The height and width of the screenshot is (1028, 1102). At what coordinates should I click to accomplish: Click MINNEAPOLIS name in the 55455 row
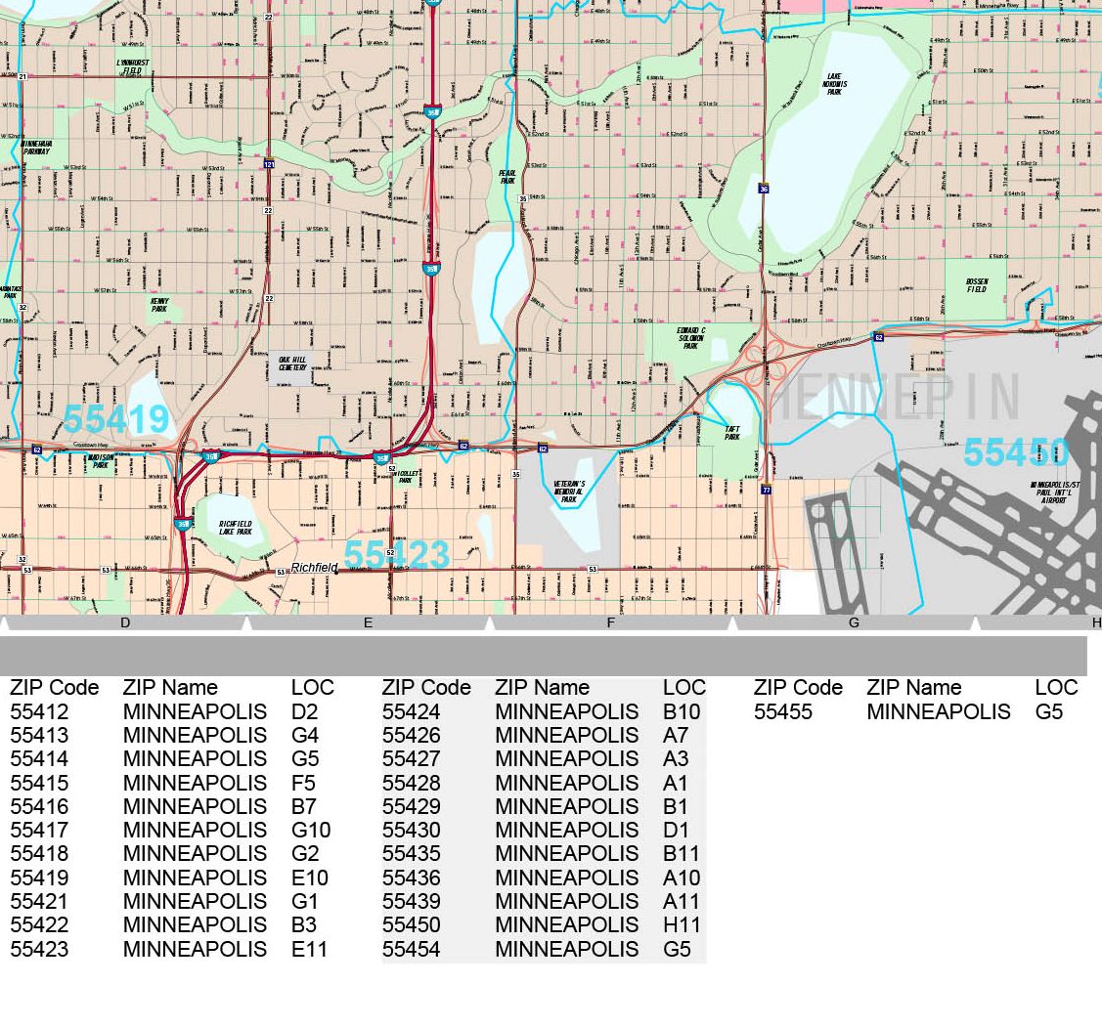[x=939, y=712]
